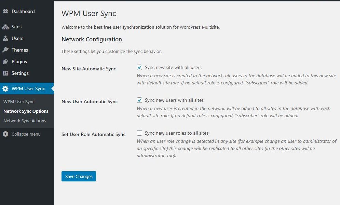This screenshot has height=205, width=340.
Task: Click the Collapse menu arrow icon
Action: pos(5,134)
